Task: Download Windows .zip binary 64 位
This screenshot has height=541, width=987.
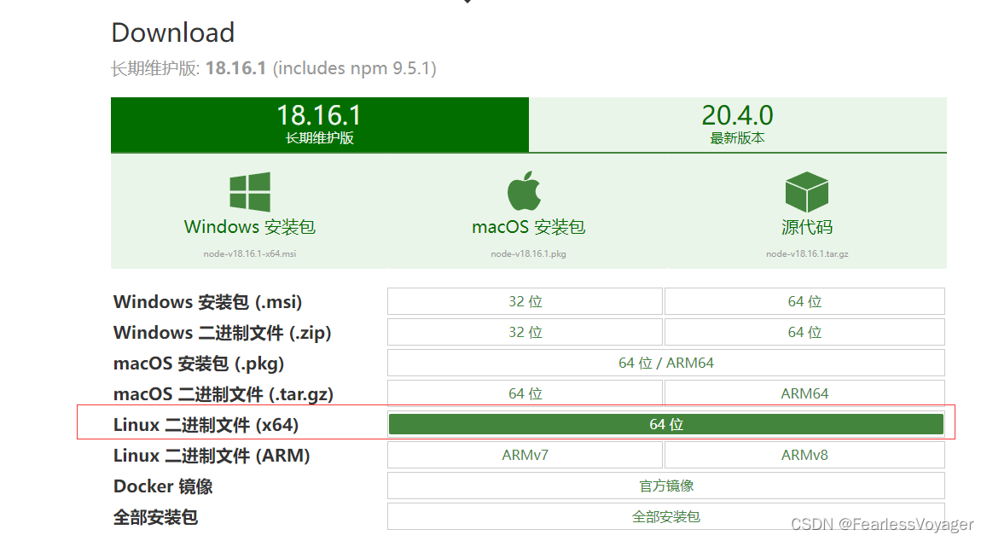Action: tap(804, 332)
